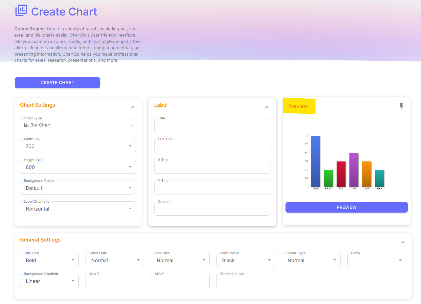Pin the Preview panel
421x304 pixels.
point(401,106)
